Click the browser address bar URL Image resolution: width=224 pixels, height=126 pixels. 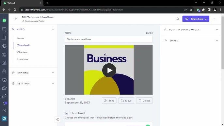[x=73, y=10]
